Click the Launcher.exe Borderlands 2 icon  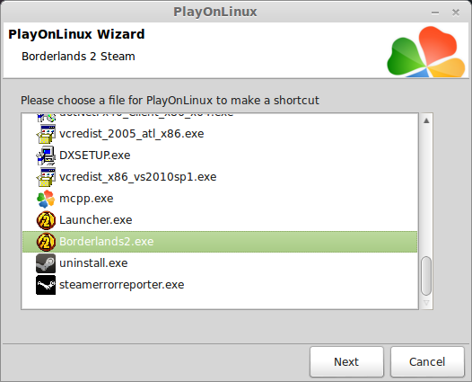point(46,220)
